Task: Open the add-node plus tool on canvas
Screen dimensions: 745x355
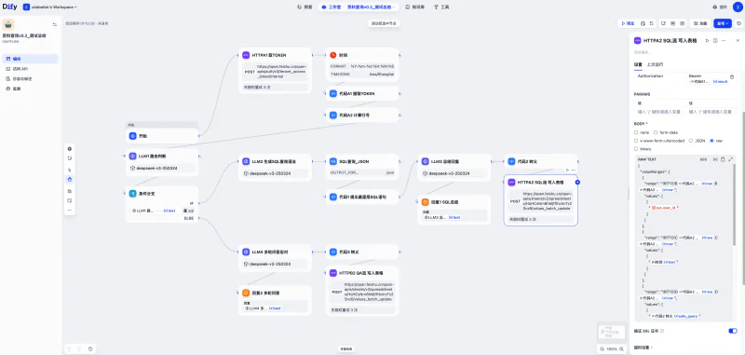Action: tap(70, 149)
